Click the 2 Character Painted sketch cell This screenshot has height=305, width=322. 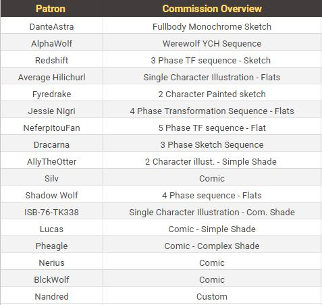212,93
